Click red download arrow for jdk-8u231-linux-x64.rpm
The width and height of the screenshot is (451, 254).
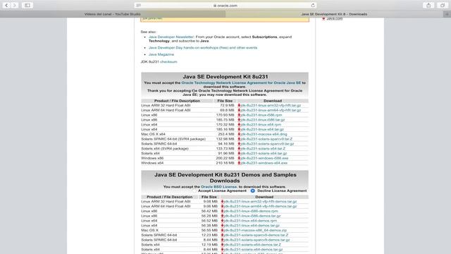[239, 124]
